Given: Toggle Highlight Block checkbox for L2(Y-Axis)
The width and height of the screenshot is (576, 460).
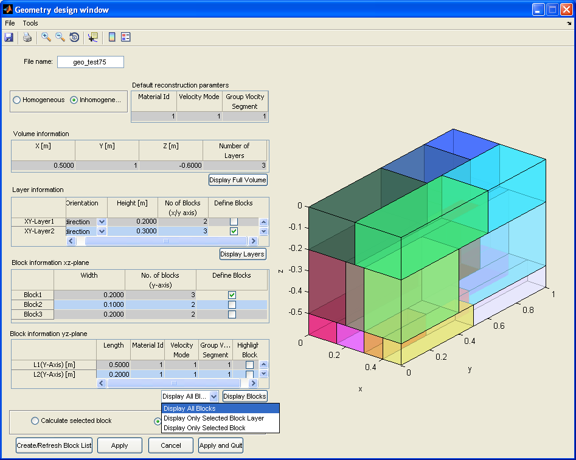Looking at the screenshot, I should pos(249,374).
